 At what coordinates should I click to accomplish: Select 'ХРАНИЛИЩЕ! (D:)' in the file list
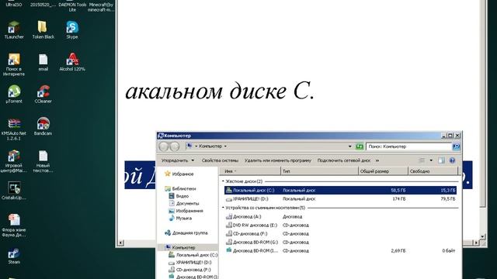(x=340, y=199)
